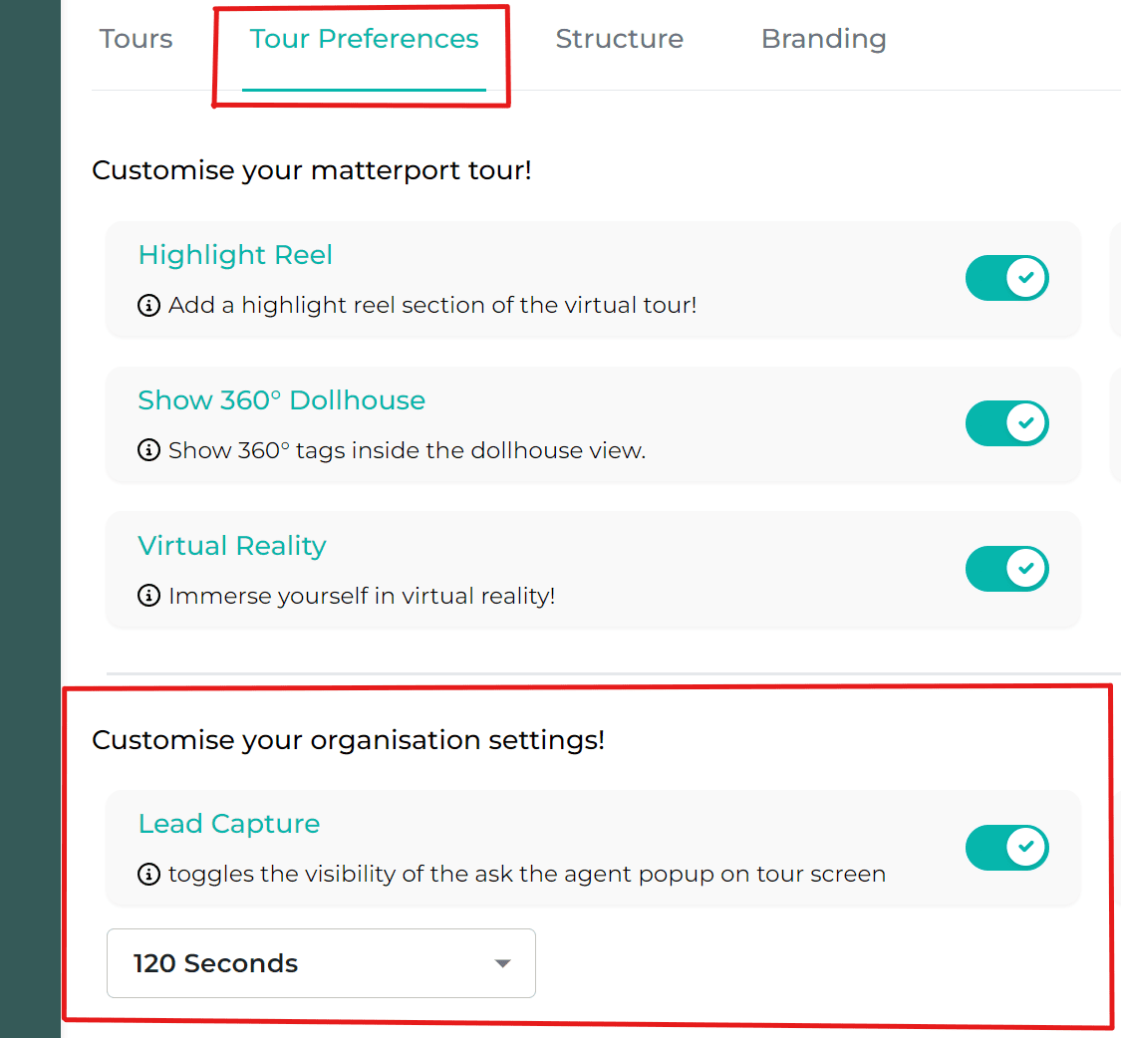Screen dimensions: 1121x1038
Task: Click the info icon under Lead Capture
Action: pyautogui.click(x=148, y=874)
